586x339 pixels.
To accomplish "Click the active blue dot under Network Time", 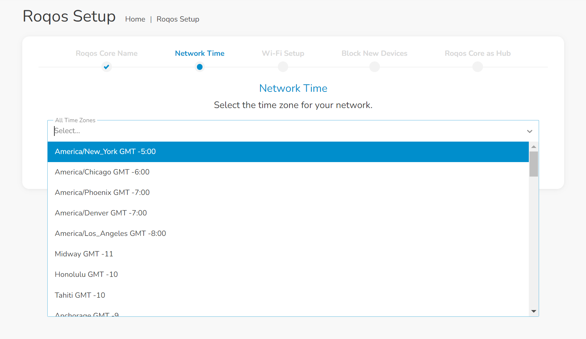I will point(200,67).
